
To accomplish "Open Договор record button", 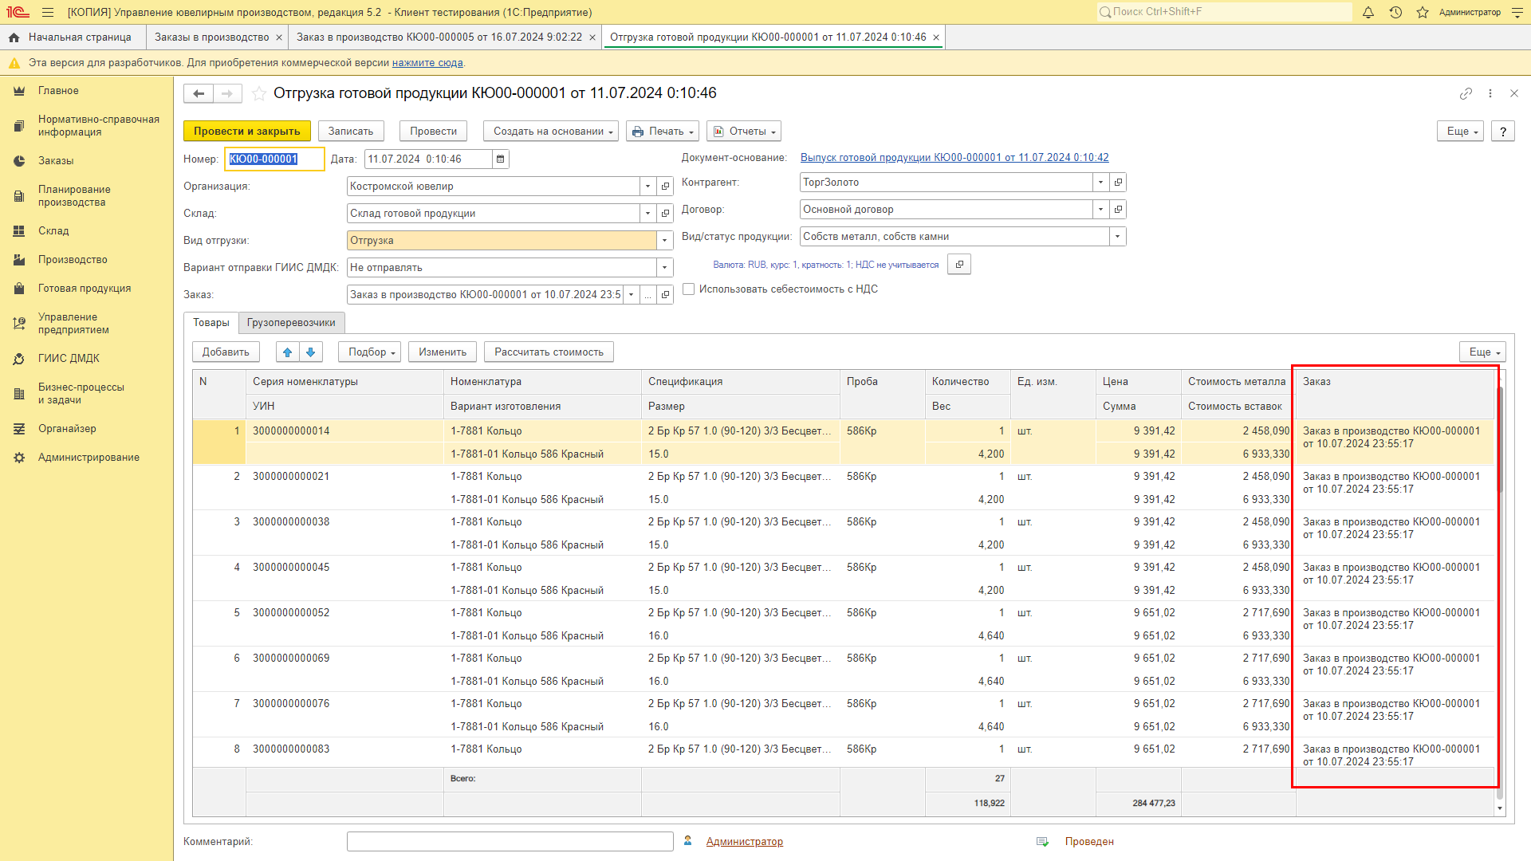I will (1118, 210).
